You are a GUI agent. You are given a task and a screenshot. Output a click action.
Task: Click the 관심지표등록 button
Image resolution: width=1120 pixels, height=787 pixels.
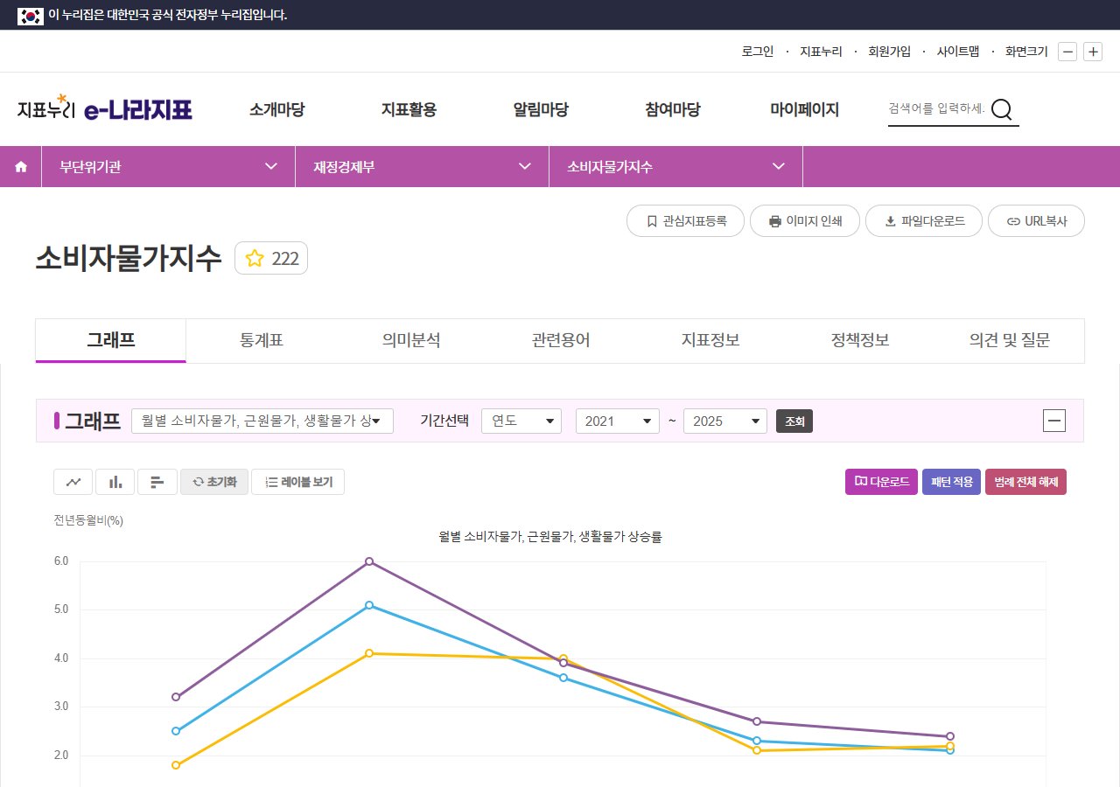click(x=685, y=221)
